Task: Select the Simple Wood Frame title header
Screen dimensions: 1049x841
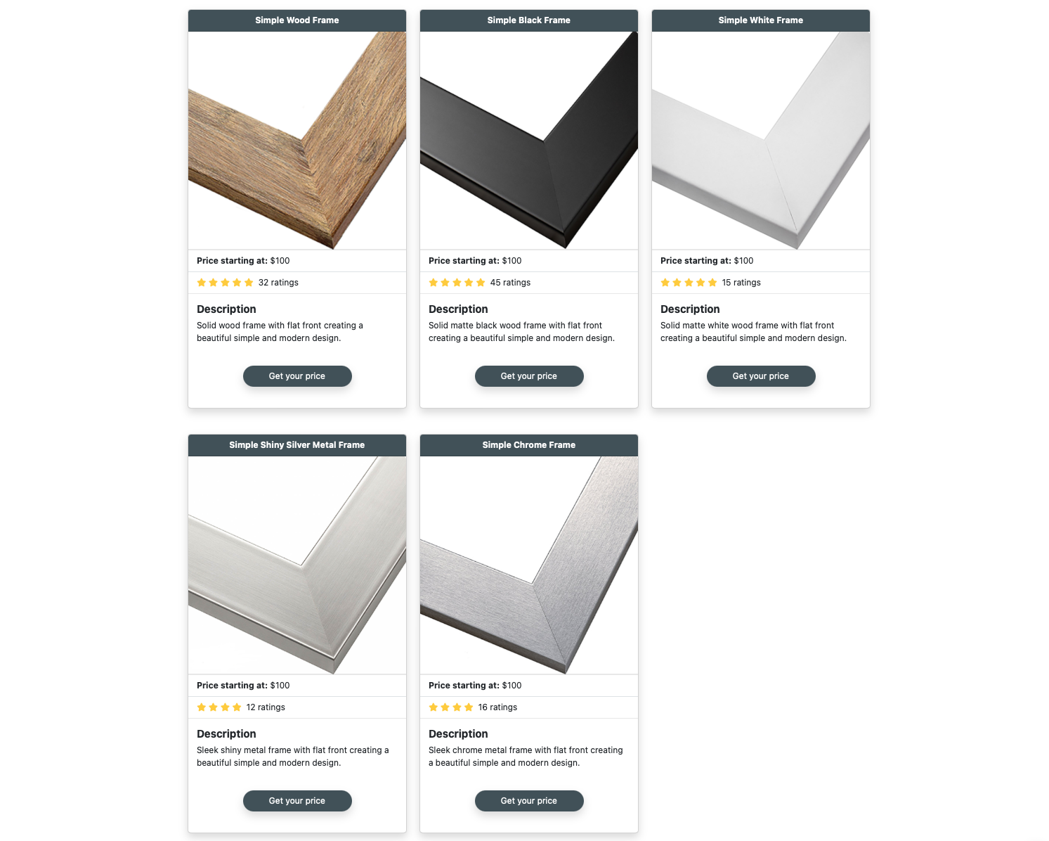Action: [x=297, y=20]
